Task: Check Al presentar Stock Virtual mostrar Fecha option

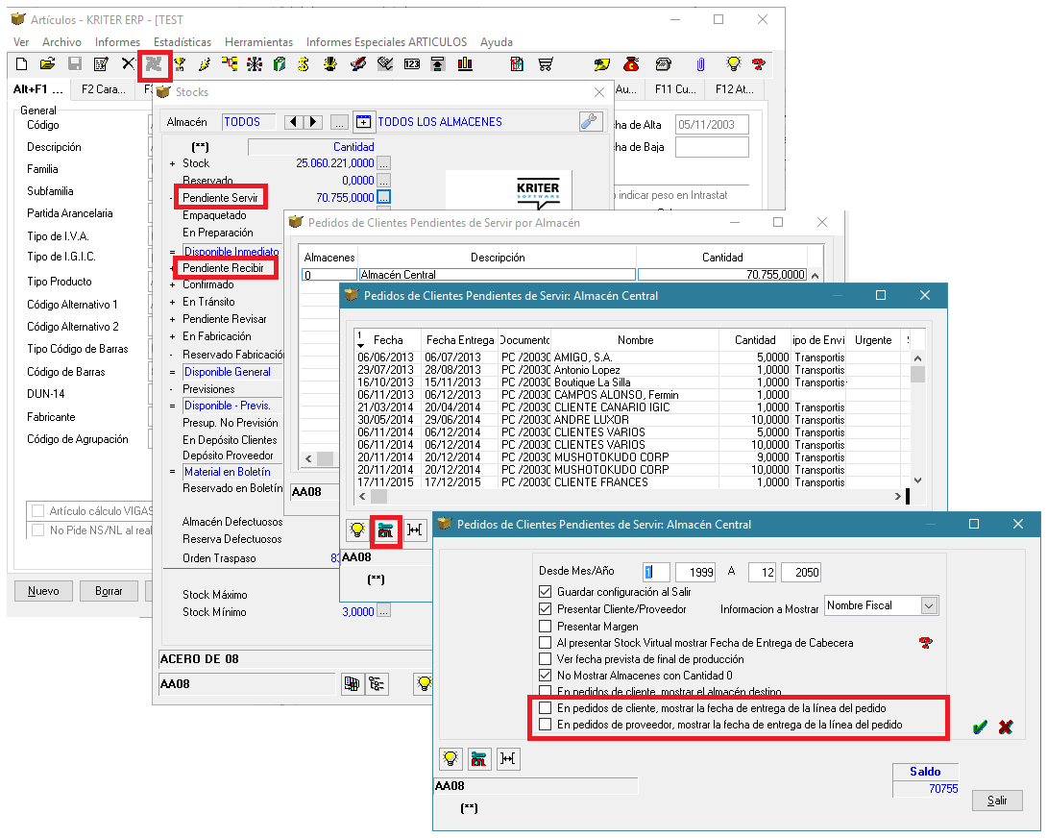Action: point(546,643)
